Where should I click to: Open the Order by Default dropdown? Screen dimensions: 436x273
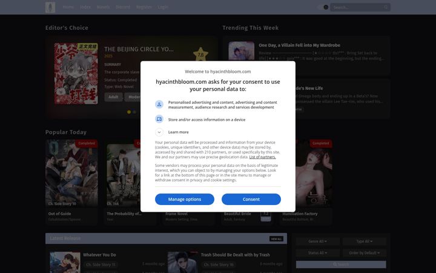tap(365, 253)
